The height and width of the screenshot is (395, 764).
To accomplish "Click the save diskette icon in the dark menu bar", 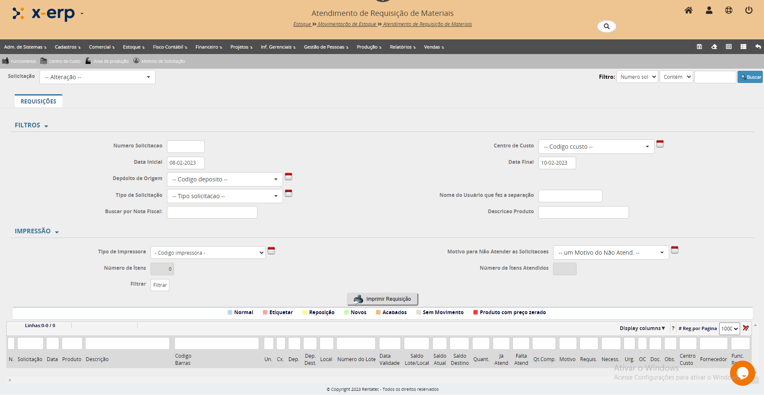I will tap(699, 47).
